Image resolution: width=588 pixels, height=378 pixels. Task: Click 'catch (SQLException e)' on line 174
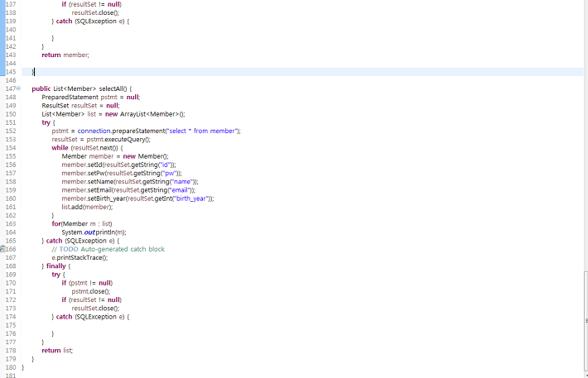[x=90, y=317]
